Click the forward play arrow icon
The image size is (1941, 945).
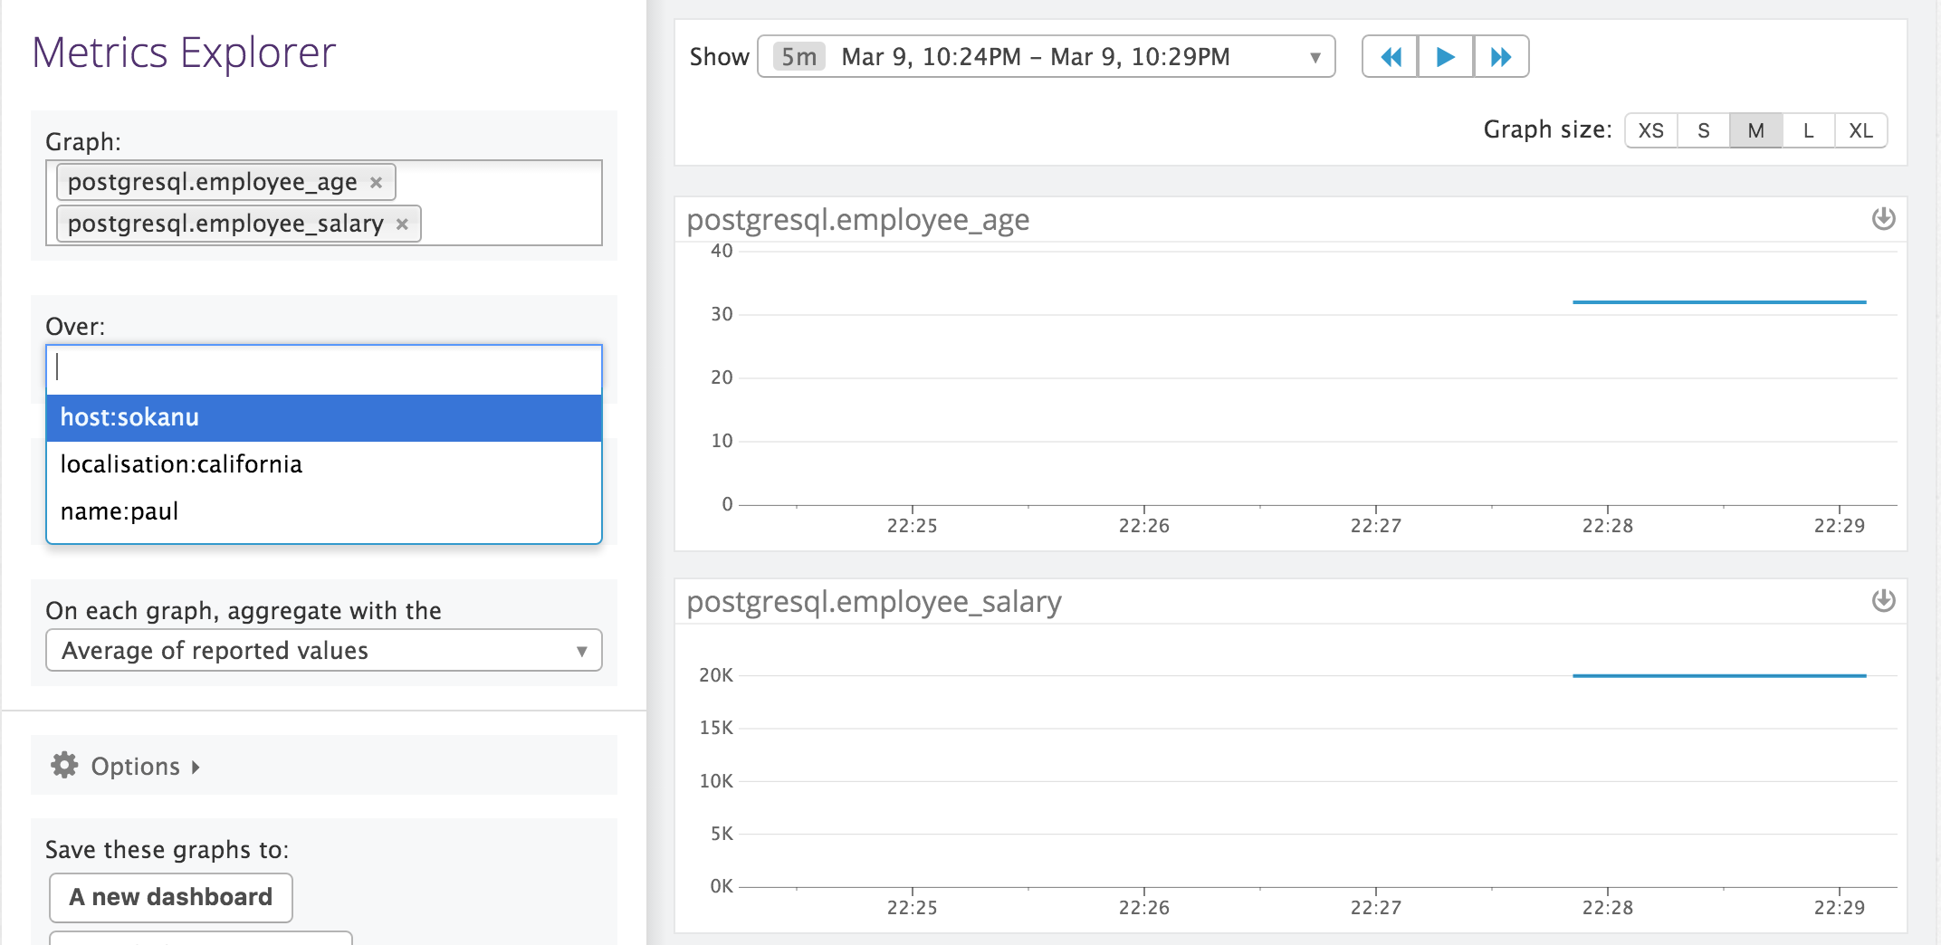pyautogui.click(x=1445, y=55)
